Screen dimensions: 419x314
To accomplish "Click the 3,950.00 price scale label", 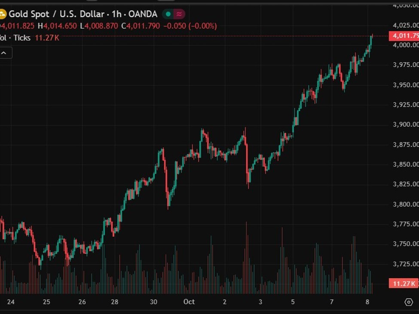I will 406,85.
